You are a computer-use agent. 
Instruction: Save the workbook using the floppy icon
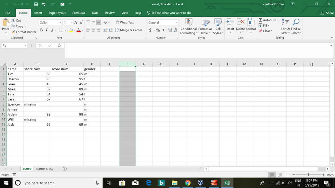tap(36, 4)
